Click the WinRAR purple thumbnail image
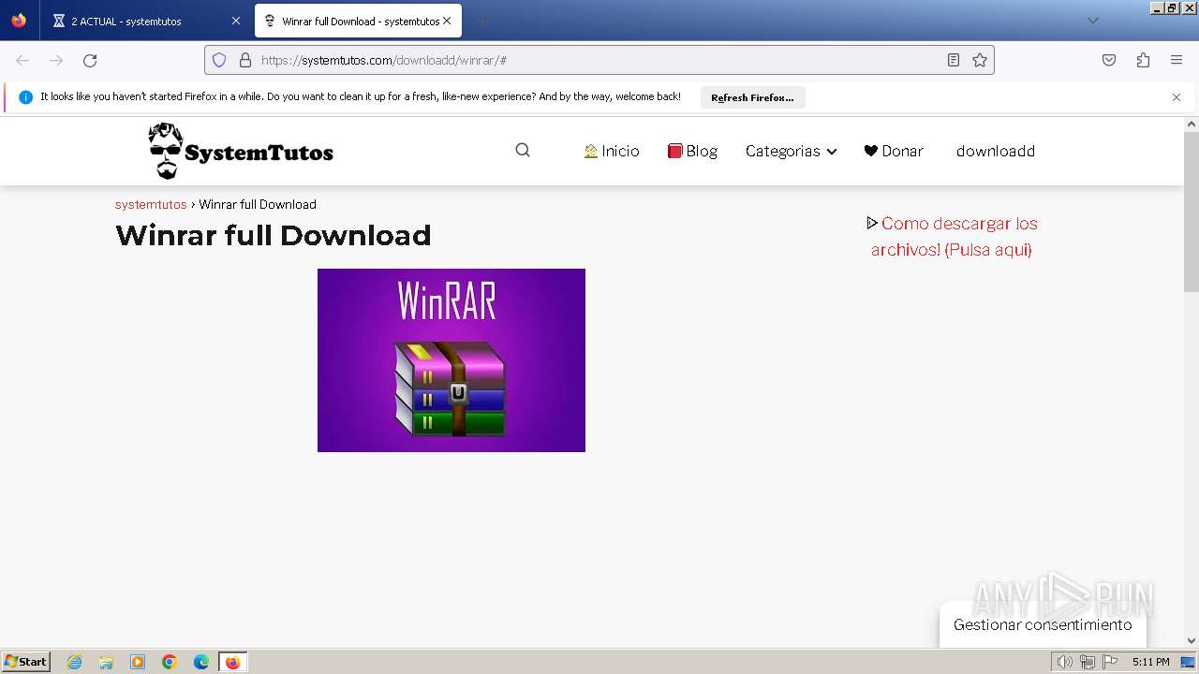1199x674 pixels. tap(451, 360)
